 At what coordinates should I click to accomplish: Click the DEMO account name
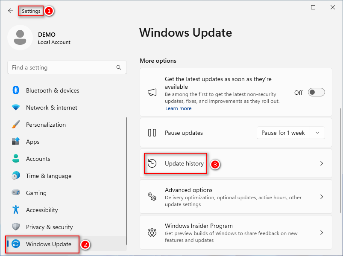(x=47, y=35)
